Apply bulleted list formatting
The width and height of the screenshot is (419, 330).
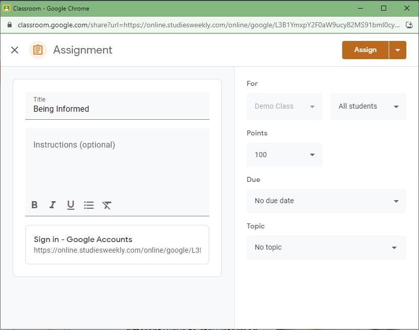(x=88, y=205)
